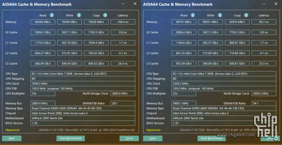Select Memory Latency 93.7 ns field
282x145 pixels.
click(x=264, y=22)
